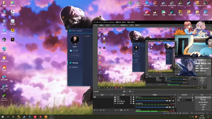Screen dimensions: 212x119
Task: Move the scene up in the Scenes list
Action: tap(101, 110)
